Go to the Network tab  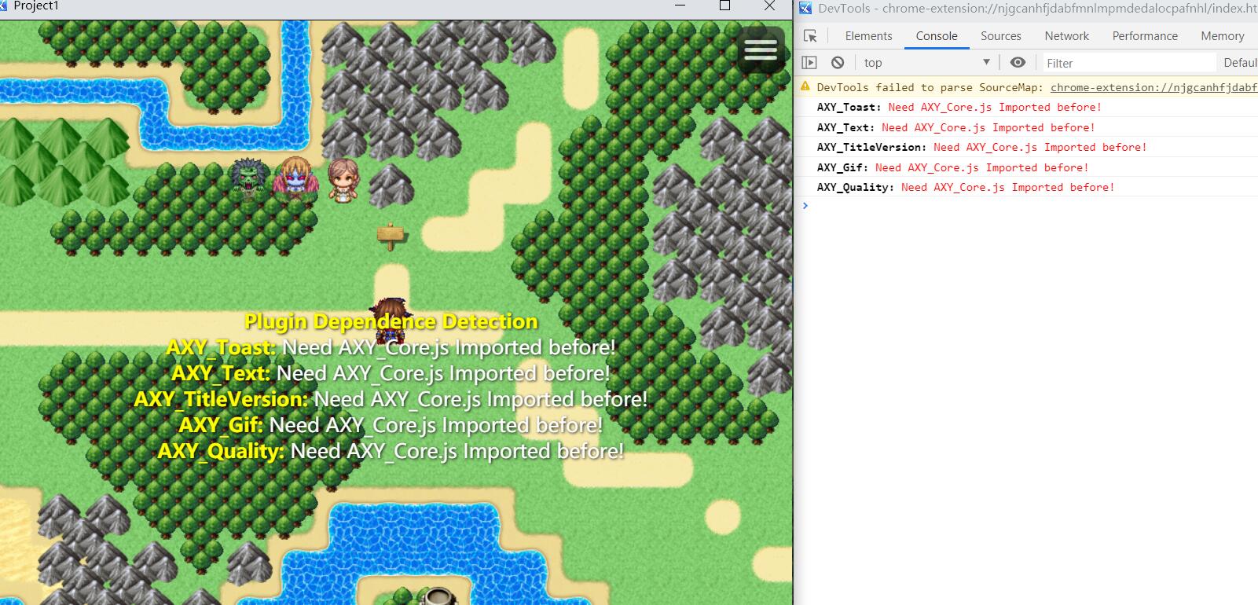tap(1066, 36)
